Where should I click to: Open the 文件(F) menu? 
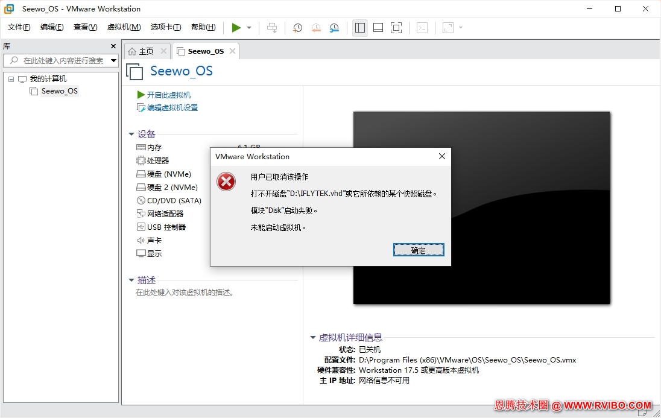tap(19, 27)
